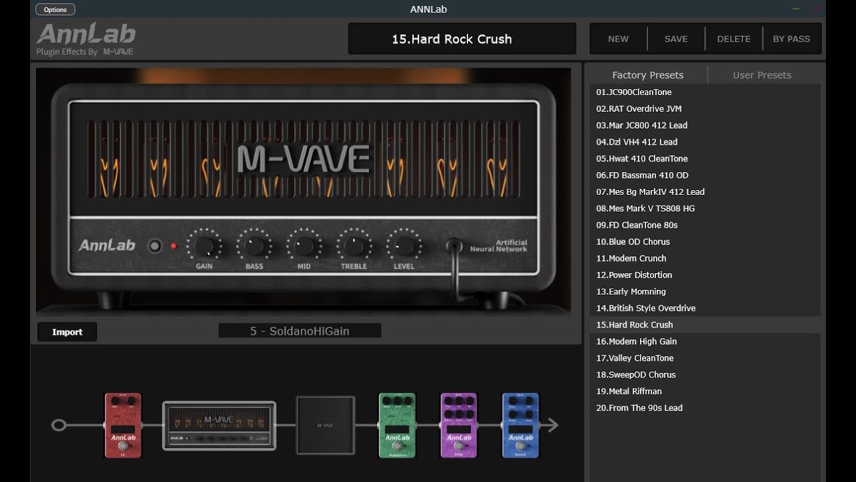Toggle footswitch on the red FX pedal
The height and width of the screenshot is (482, 856).
(122, 445)
